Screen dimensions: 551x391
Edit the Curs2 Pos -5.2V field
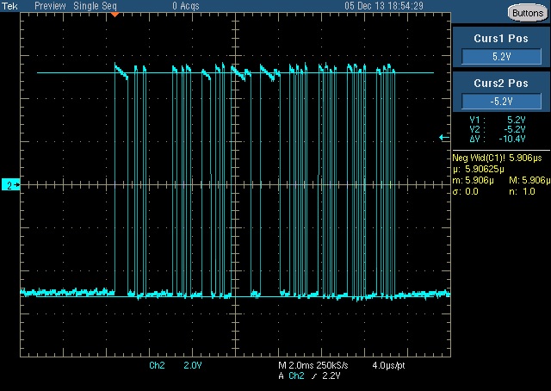[501, 102]
